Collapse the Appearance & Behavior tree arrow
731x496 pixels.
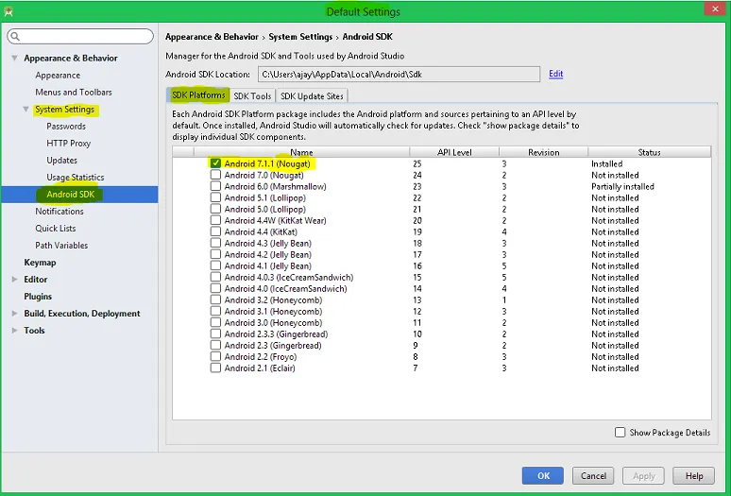[14, 58]
